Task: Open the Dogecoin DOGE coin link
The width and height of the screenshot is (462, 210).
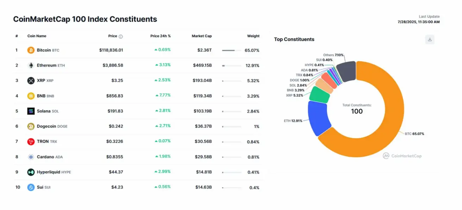Action: click(x=52, y=126)
